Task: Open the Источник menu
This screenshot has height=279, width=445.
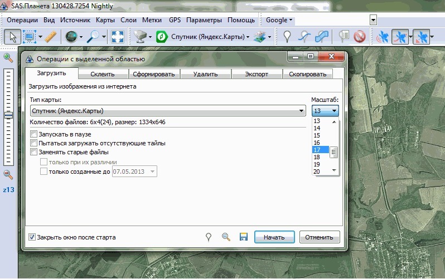Action: pyautogui.click(x=75, y=20)
